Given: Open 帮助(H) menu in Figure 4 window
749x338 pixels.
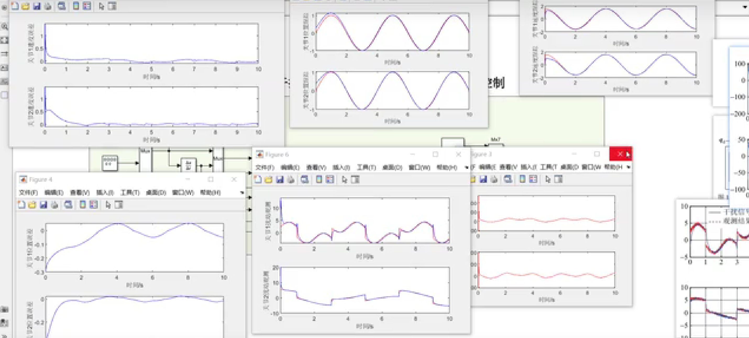Looking at the screenshot, I should pyautogui.click(x=210, y=193).
